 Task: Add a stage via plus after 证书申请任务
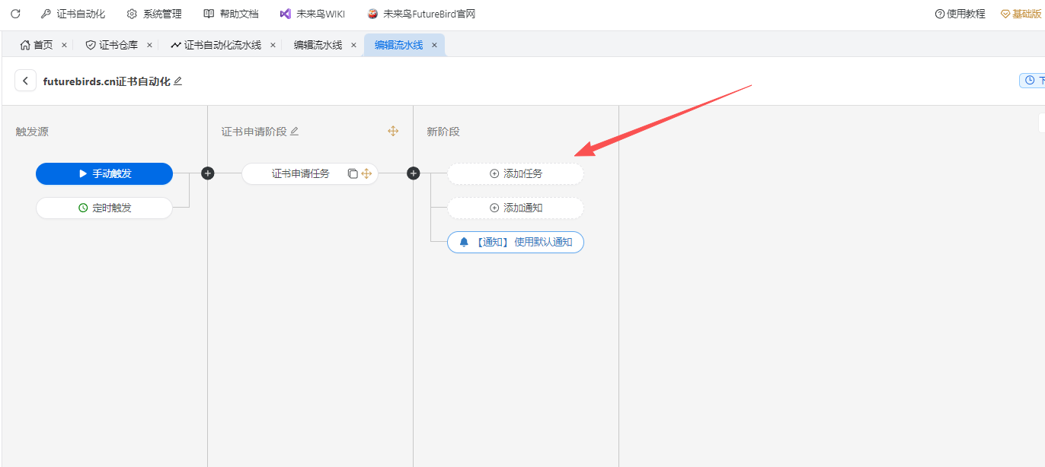tap(414, 173)
